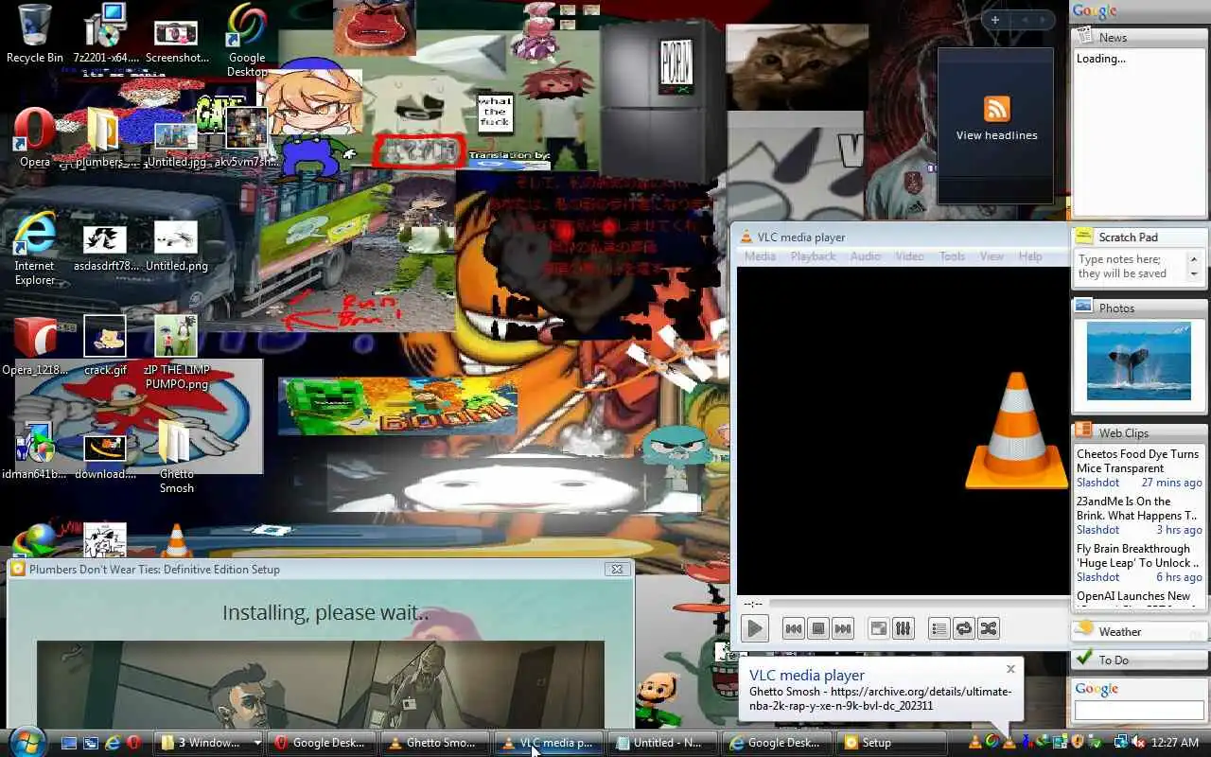
Task: Toggle the VLC playlist view icon
Action: [939, 628]
